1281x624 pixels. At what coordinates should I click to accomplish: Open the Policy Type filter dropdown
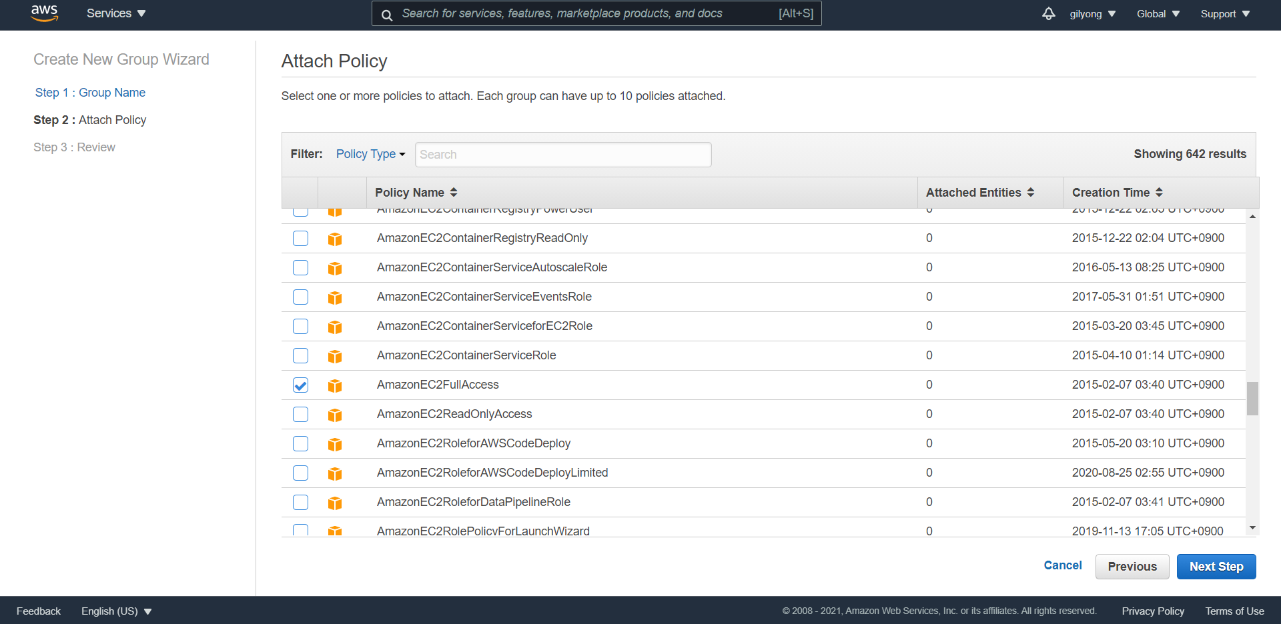coord(370,154)
